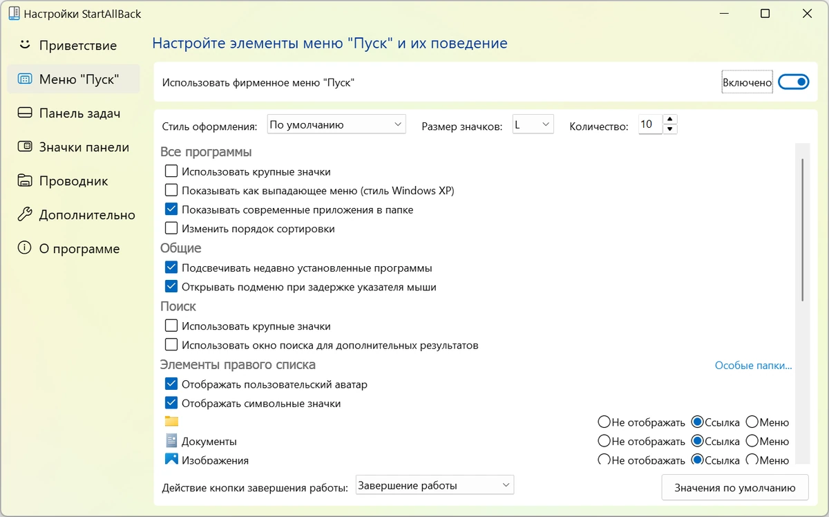Screen dimensions: 829x517
Task: Uncheck Открывать подменю при задержке указателя мыши
Action: 171,287
